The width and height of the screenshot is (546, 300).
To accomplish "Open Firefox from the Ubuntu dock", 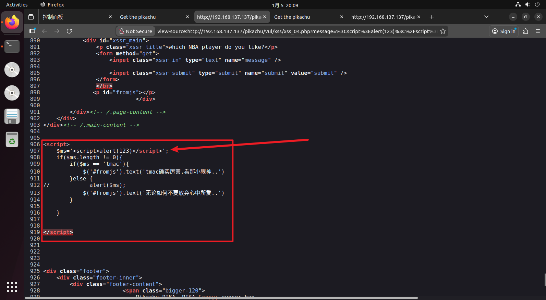I will click(x=12, y=22).
